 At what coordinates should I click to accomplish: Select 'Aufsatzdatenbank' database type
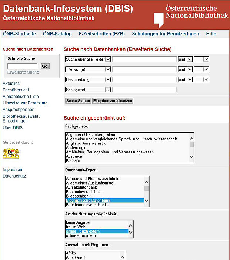tap(105, 187)
